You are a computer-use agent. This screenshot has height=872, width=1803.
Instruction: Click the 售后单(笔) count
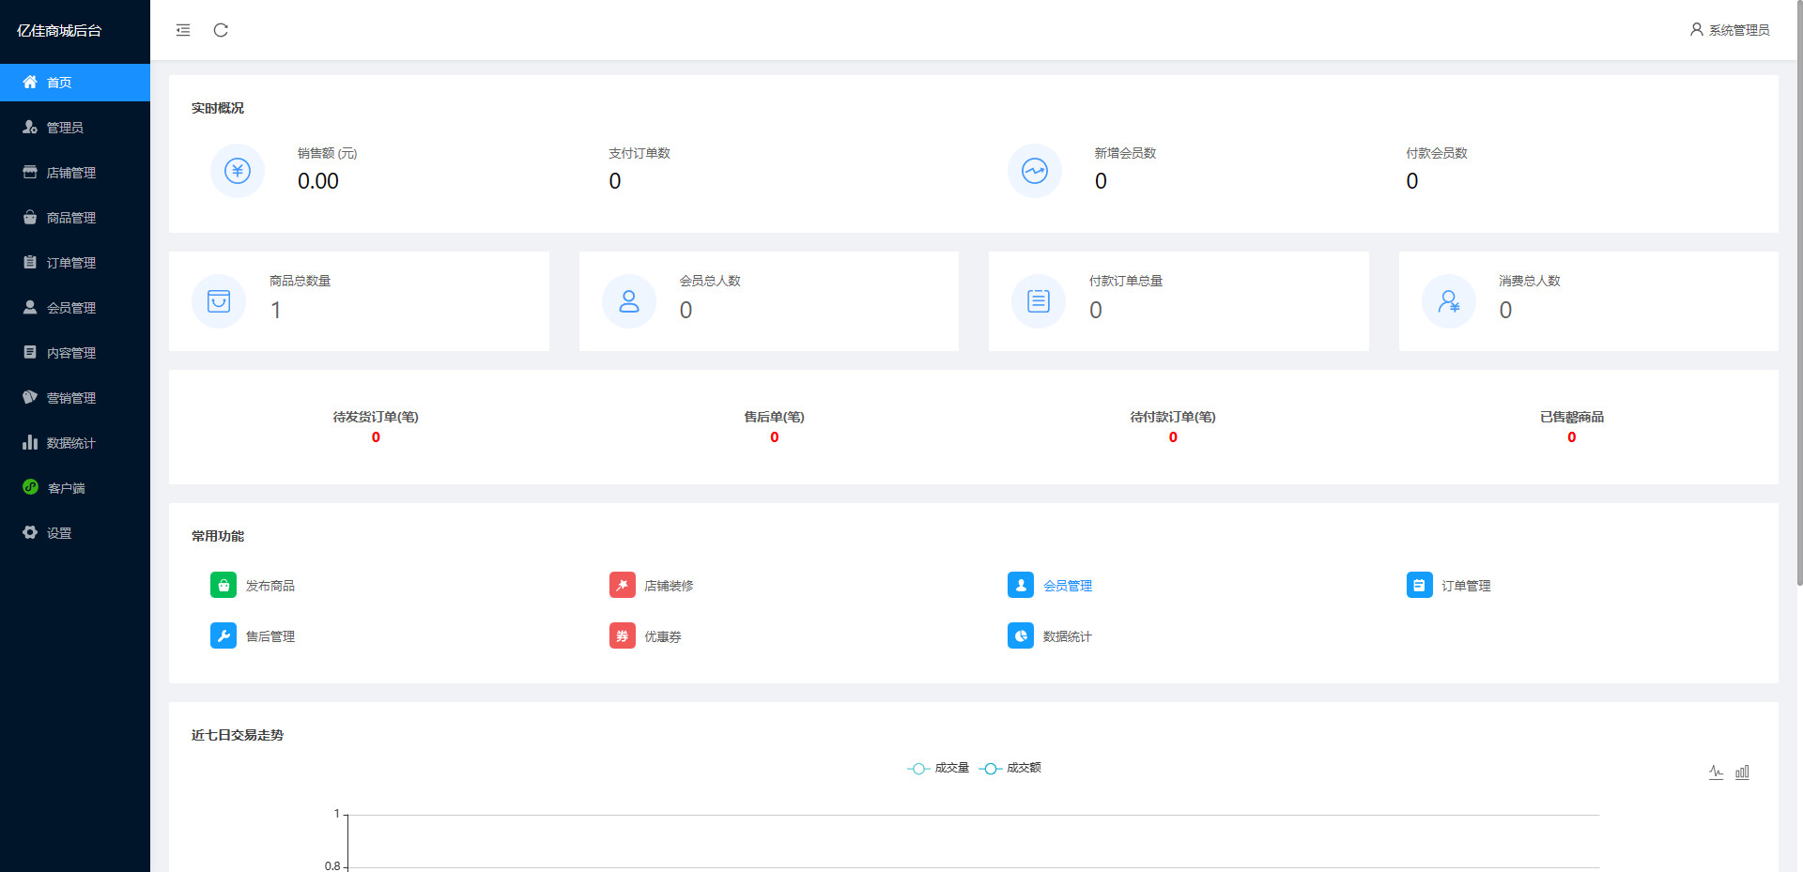pyautogui.click(x=774, y=437)
